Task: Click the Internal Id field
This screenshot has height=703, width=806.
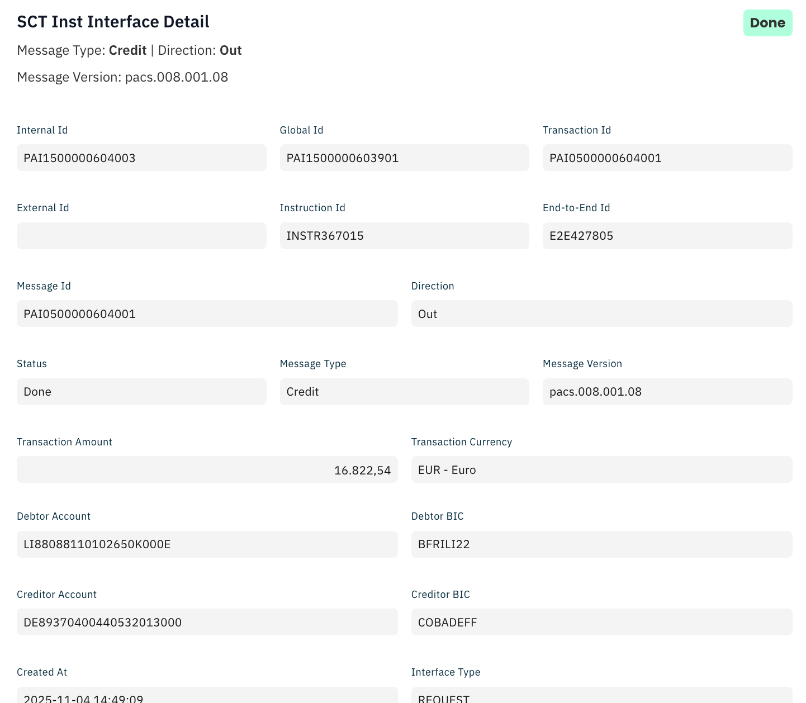Action: [141, 158]
